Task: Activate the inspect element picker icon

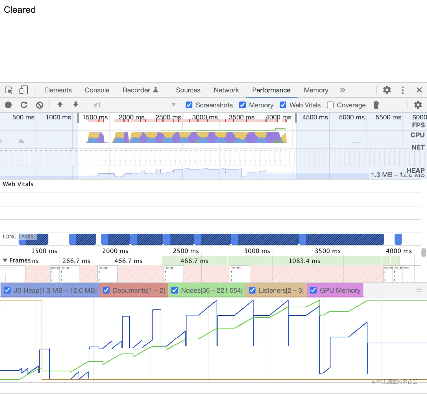Action: 9,90
